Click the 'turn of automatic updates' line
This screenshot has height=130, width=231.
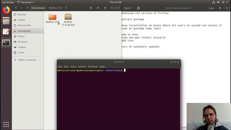(x=140, y=47)
